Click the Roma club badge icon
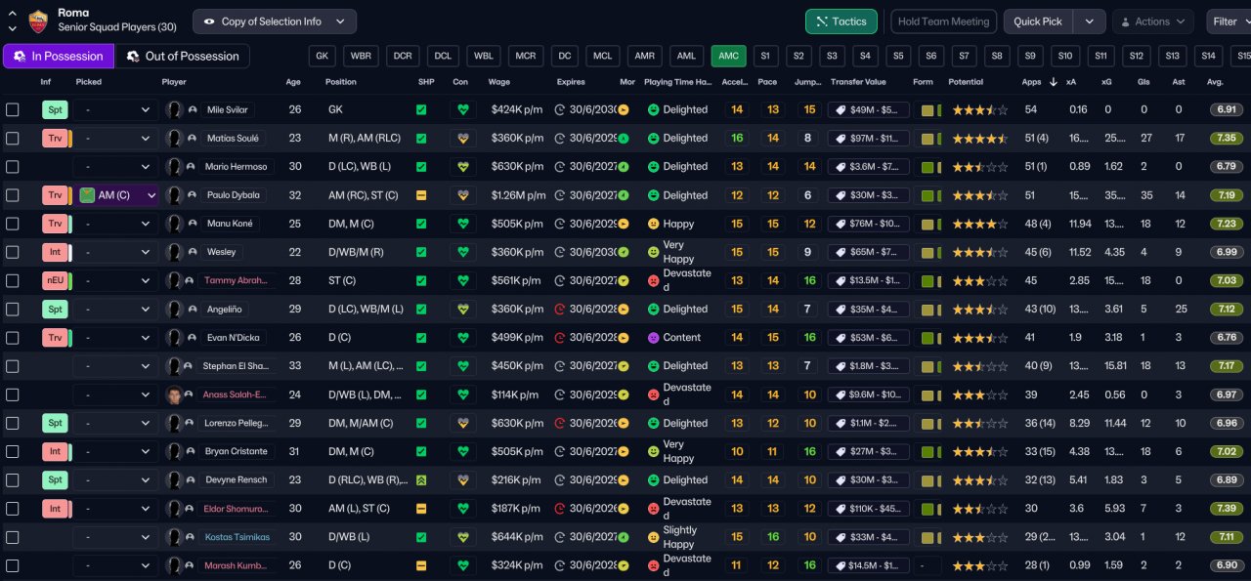 (38, 20)
